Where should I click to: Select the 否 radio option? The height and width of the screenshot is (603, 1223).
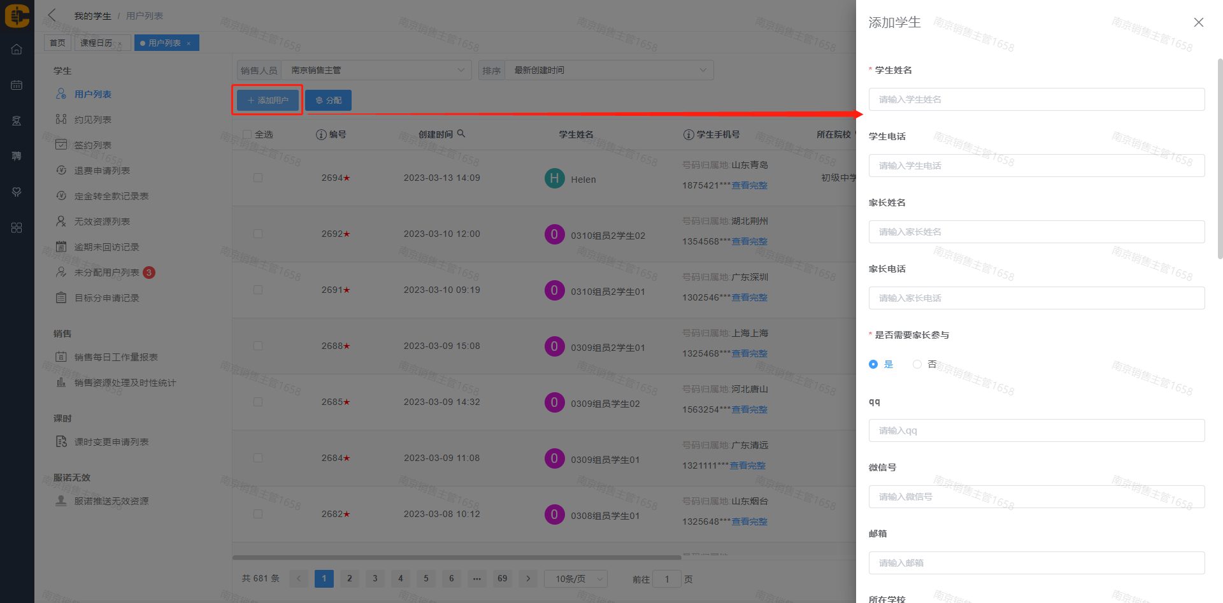(x=917, y=364)
